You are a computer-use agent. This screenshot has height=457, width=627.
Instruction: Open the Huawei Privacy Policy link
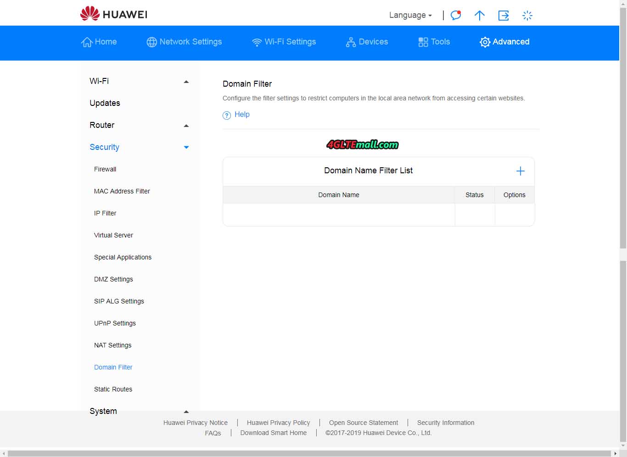[x=278, y=423]
